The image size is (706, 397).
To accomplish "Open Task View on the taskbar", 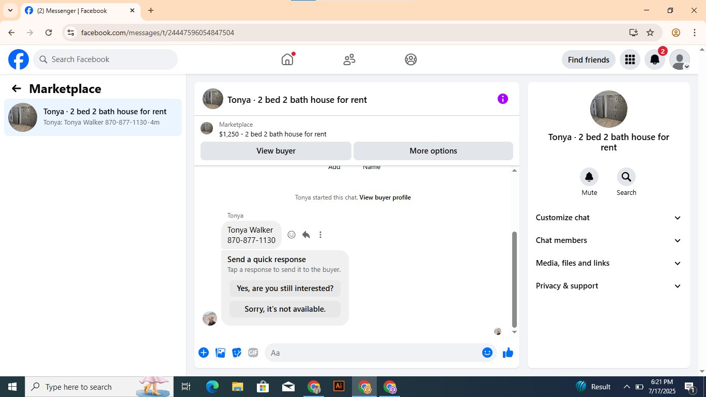I will pos(186,387).
